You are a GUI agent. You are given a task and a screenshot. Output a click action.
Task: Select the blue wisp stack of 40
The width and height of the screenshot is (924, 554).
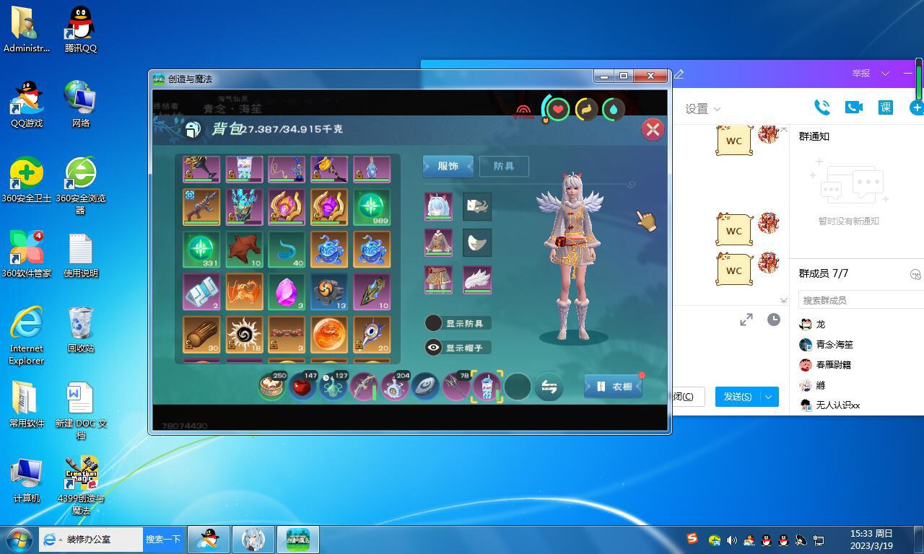pyautogui.click(x=287, y=250)
